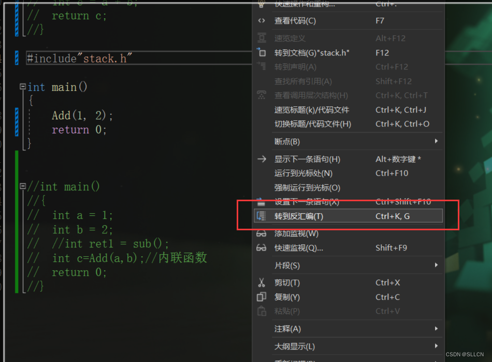Collapse the commented //int main() block

point(22,186)
